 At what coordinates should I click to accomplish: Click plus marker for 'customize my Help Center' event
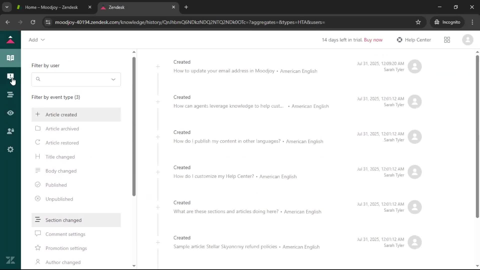158,172
